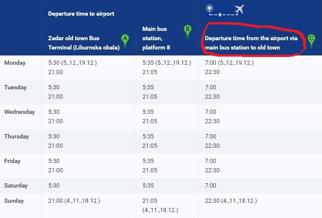The width and height of the screenshot is (322, 218).
Task: Click the location pin icon in header
Action: [210, 8]
